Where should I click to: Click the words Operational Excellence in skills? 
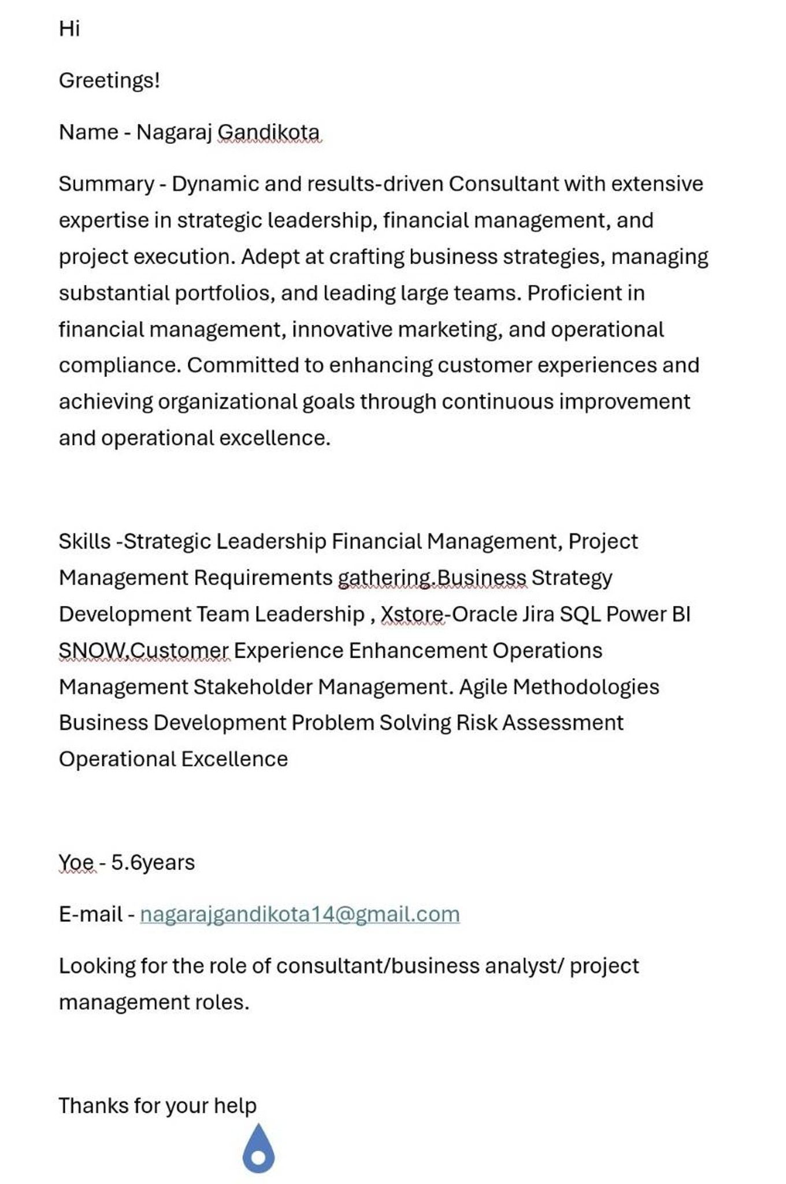[x=173, y=759]
